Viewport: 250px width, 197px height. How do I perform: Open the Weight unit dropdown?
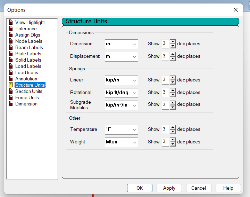tap(122, 142)
